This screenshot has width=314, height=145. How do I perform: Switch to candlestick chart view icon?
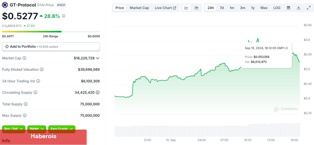(x=197, y=8)
